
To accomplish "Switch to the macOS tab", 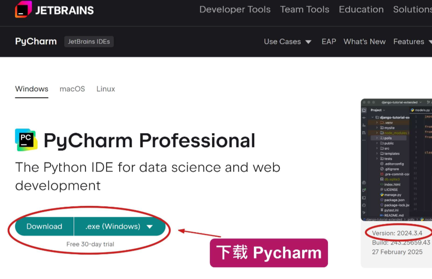I will (x=72, y=89).
